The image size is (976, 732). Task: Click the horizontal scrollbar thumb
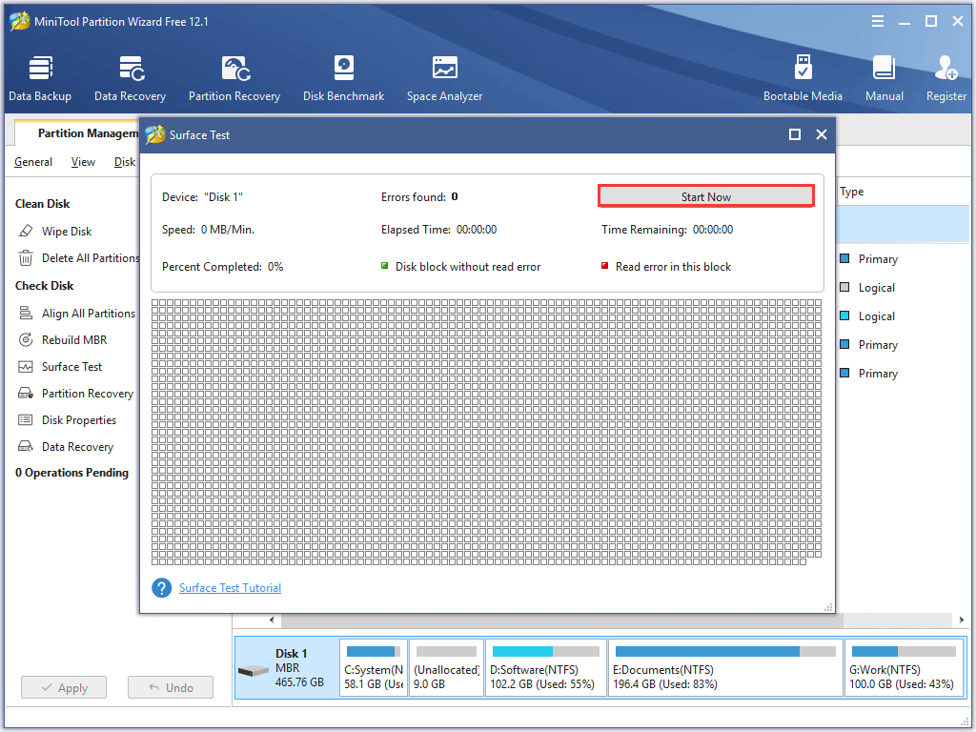(562, 620)
